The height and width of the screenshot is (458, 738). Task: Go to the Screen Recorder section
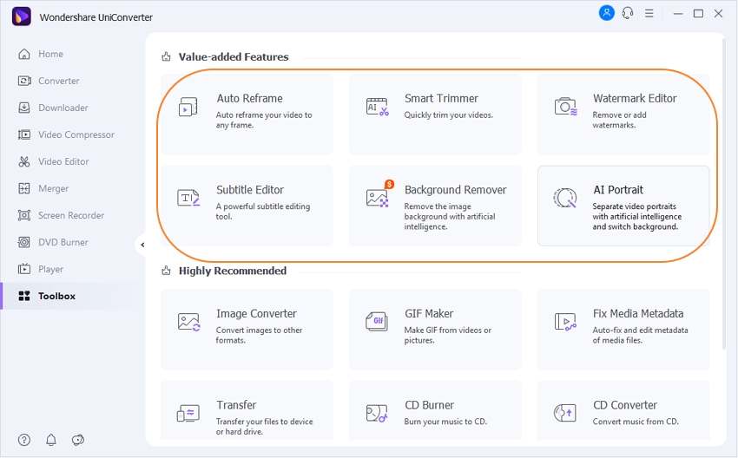pyautogui.click(x=70, y=215)
